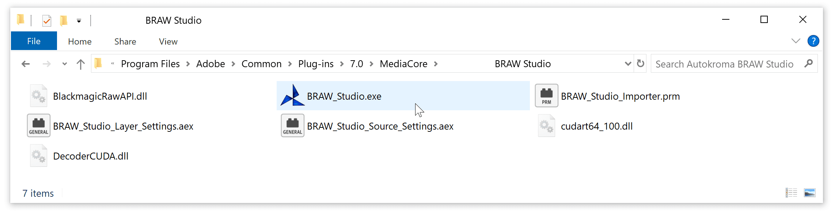Select the BRAW_Studio_Source_Settings.aex file name

380,126
